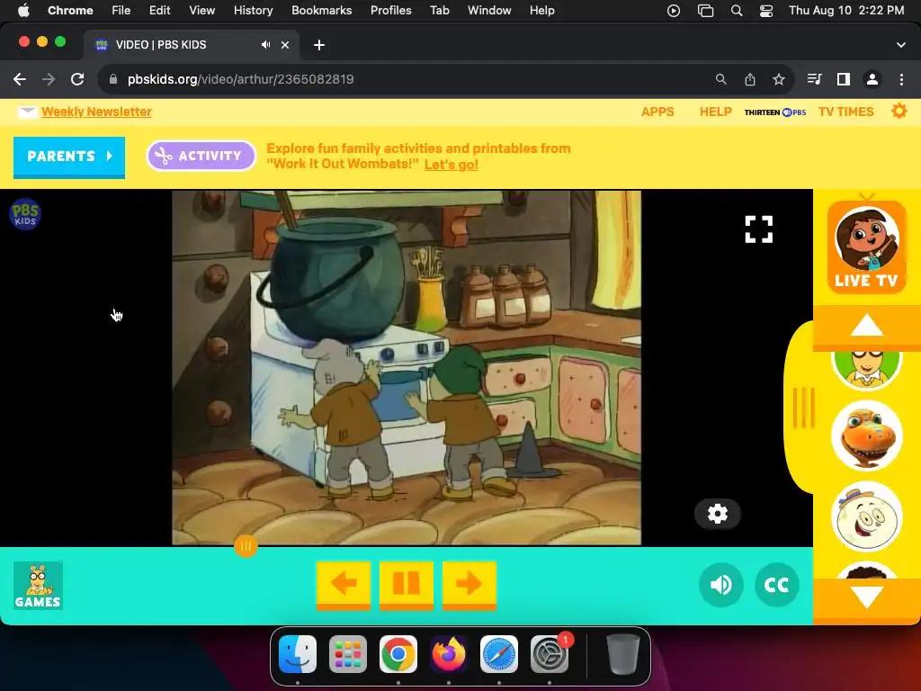Bookmark this page with star
921x691 pixels.
click(x=779, y=79)
